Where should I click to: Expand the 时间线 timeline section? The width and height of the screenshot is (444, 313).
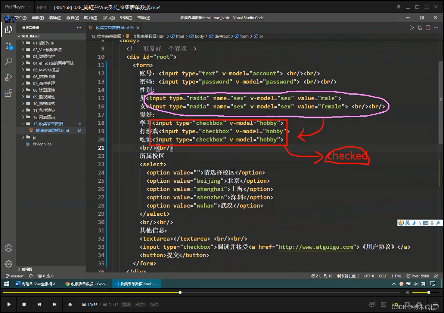click(x=51, y=269)
